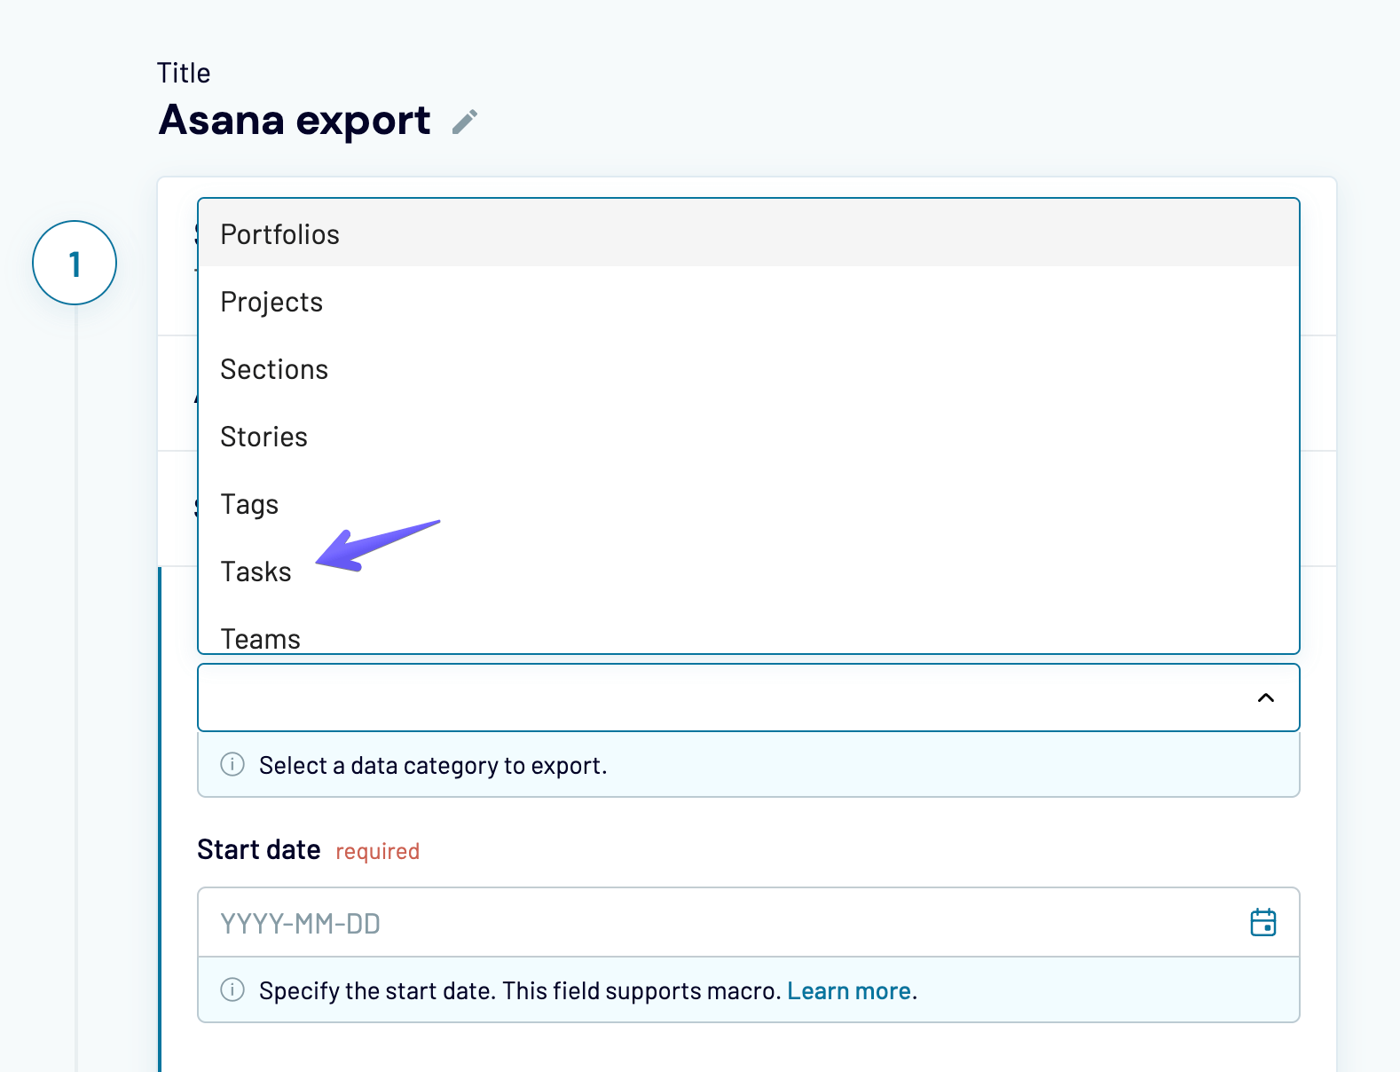Screen dimensions: 1400x1072
Task: Click the red 'required' label
Action: [x=377, y=851]
